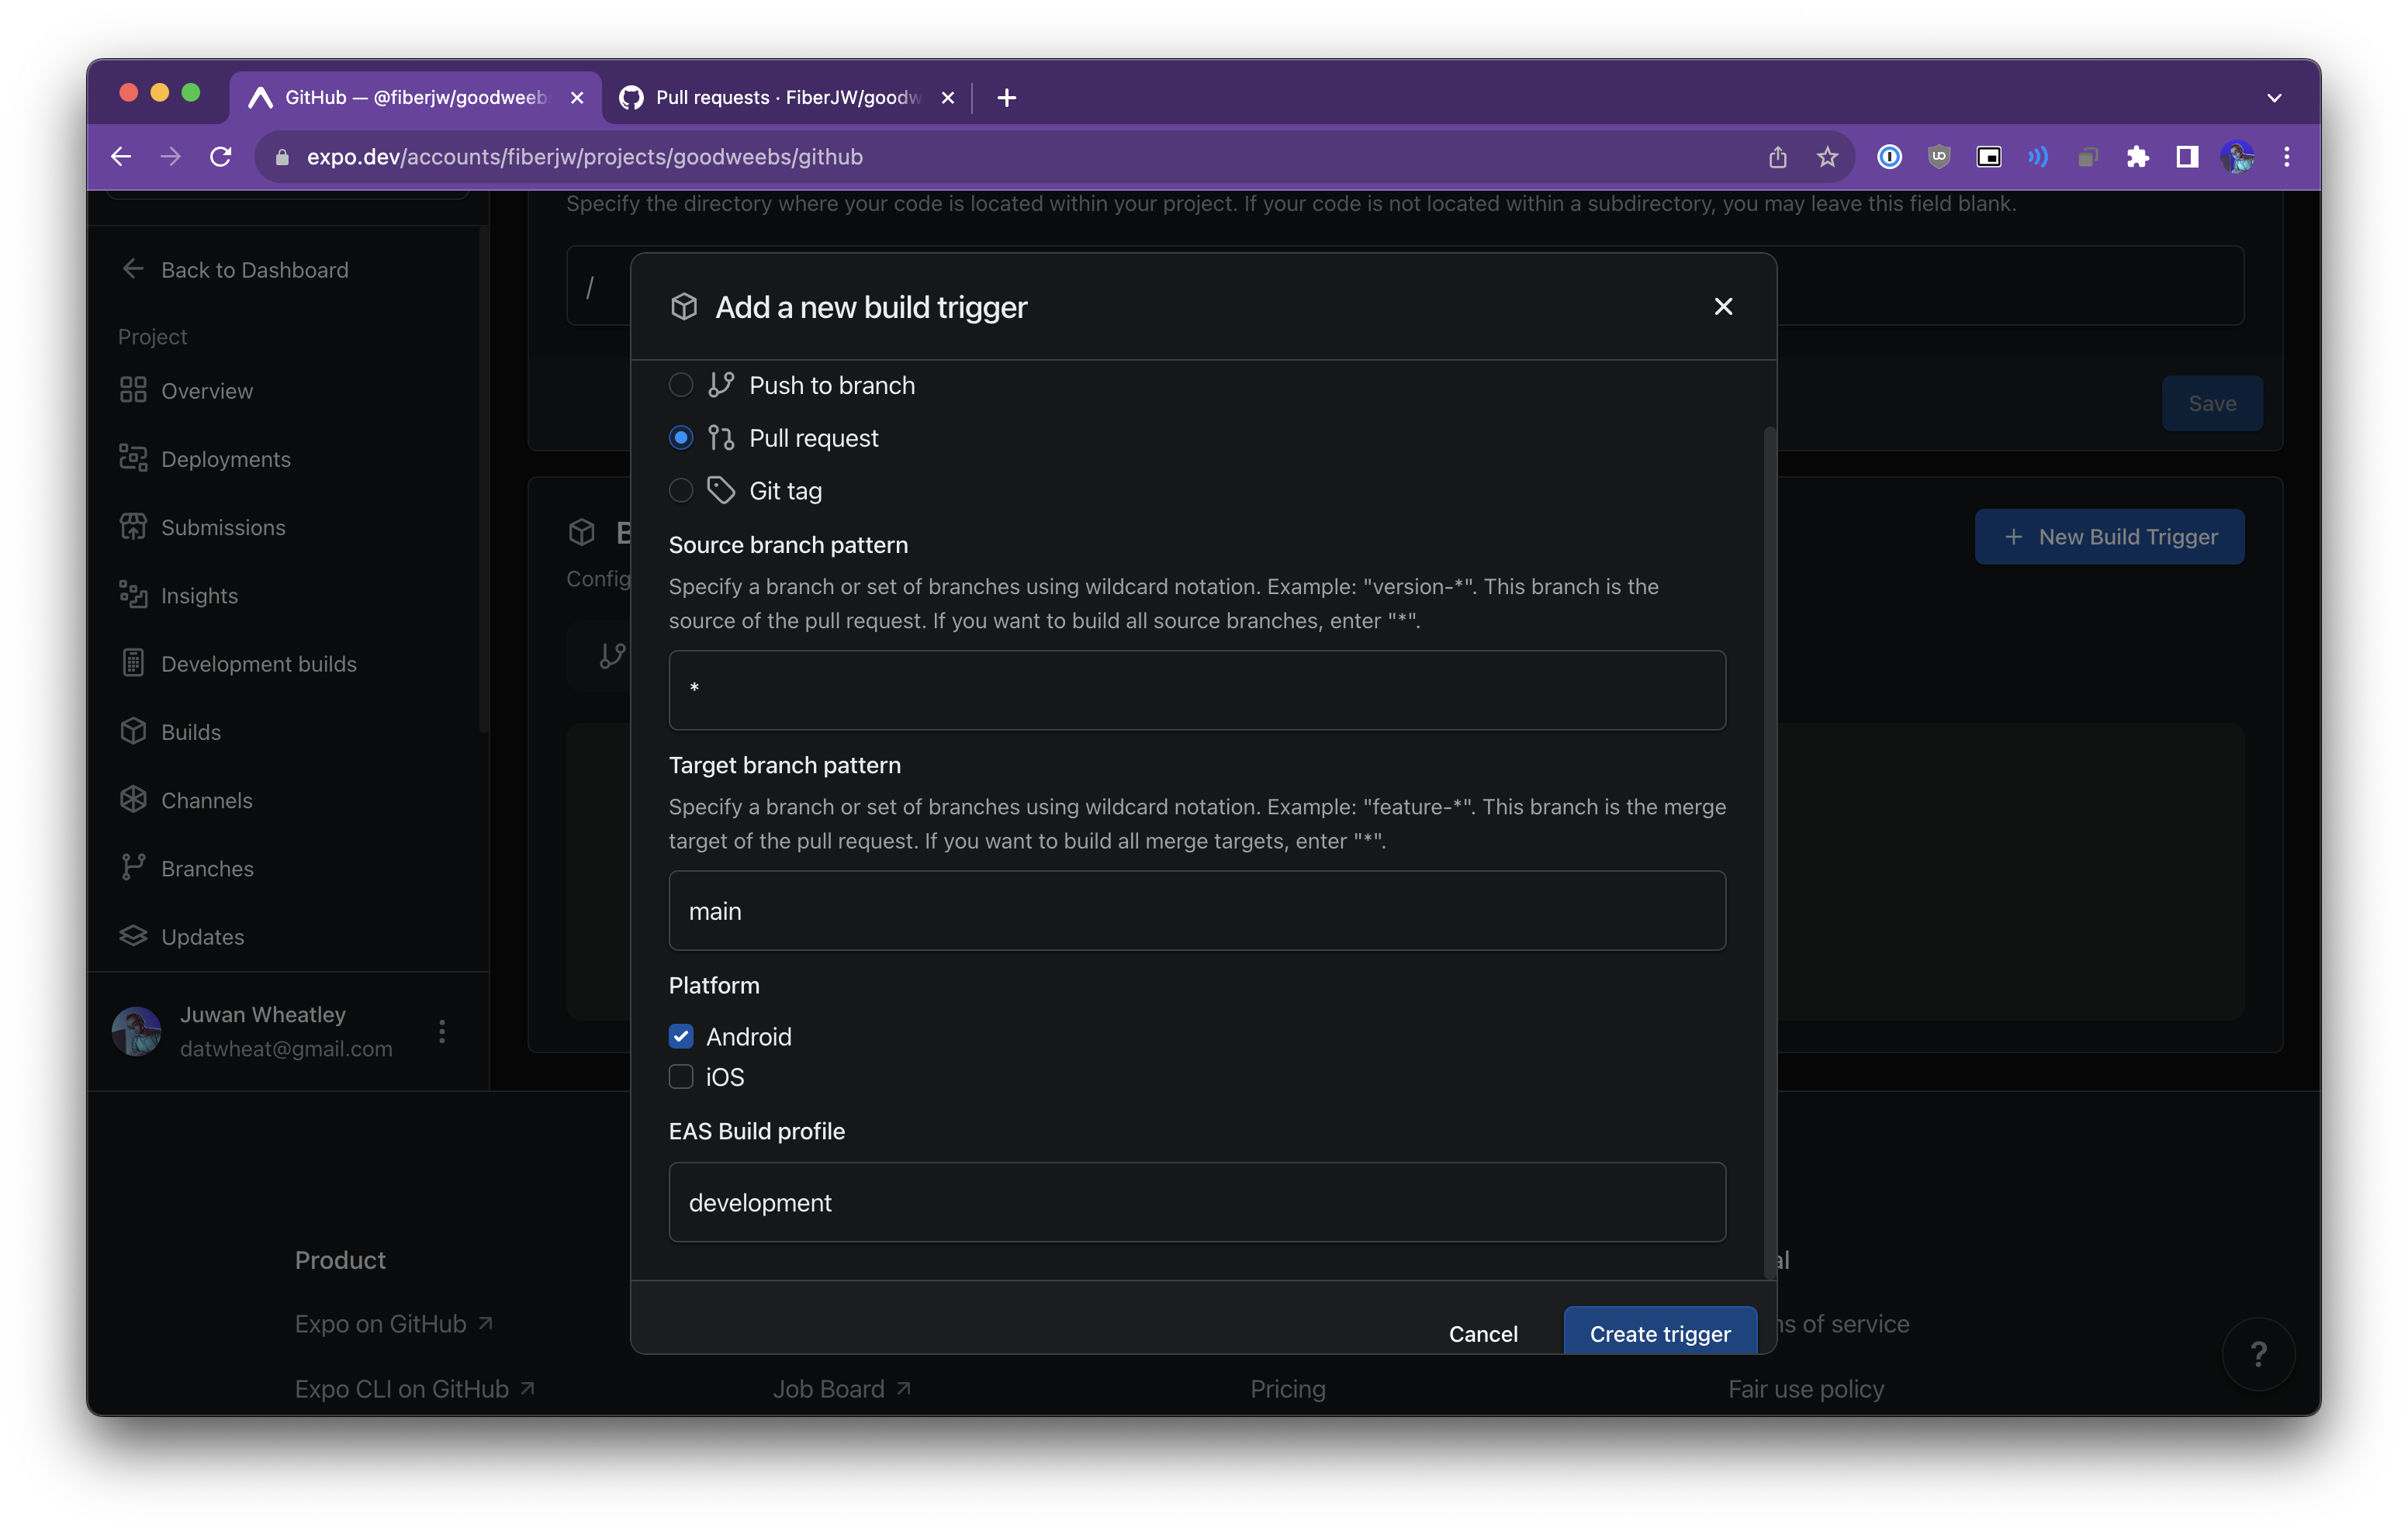
Task: Open the Expo on GitHub footer link
Action: (394, 1324)
